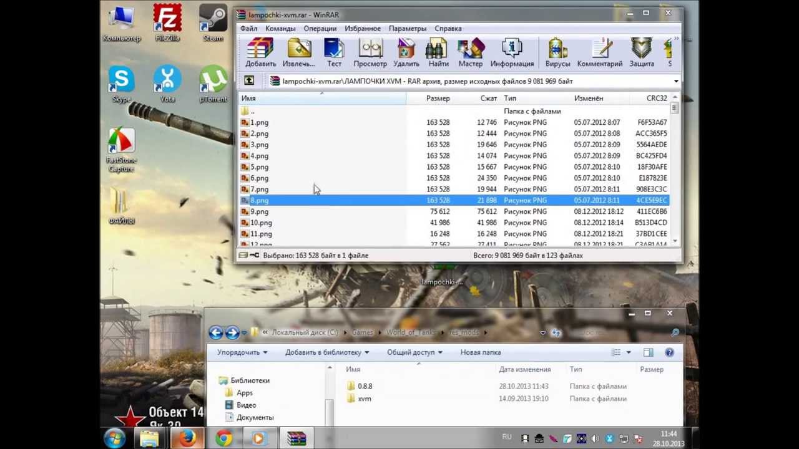This screenshot has width=799, height=449.
Task: Expand the WinRAR toolbar overflow chevron
Action: point(677,39)
